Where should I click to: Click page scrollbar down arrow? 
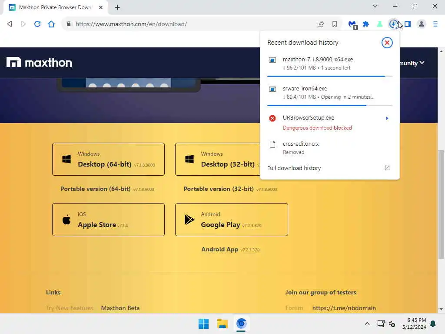tap(441, 309)
